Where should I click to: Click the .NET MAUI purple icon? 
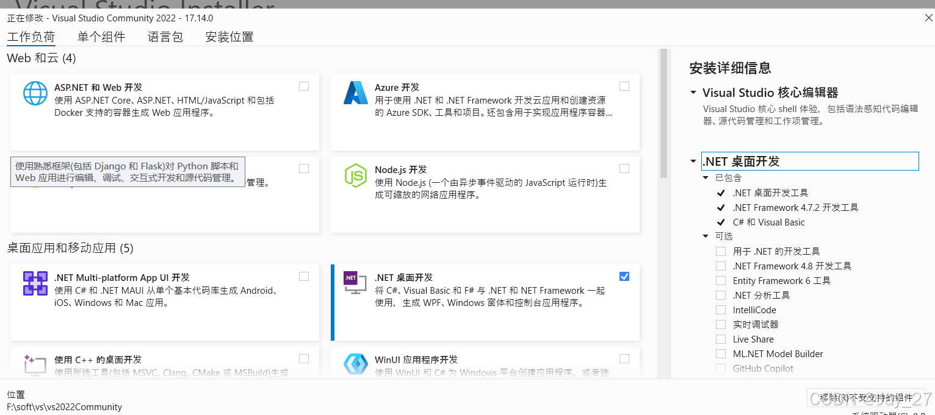[35, 283]
